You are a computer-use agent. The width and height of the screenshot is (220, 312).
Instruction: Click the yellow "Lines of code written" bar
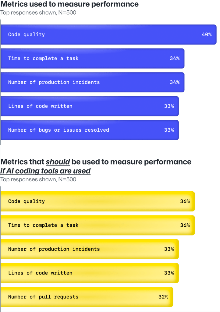pyautogui.click(x=89, y=273)
